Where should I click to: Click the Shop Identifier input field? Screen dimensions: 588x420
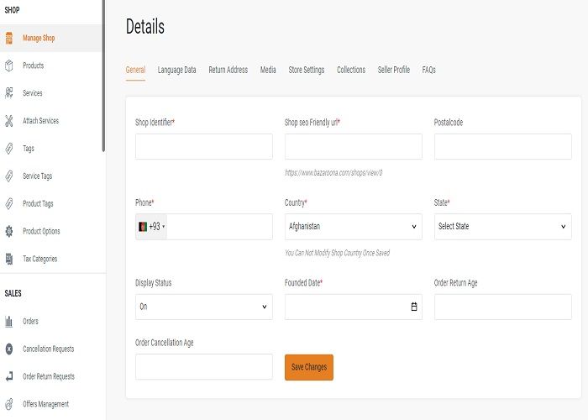(204, 146)
